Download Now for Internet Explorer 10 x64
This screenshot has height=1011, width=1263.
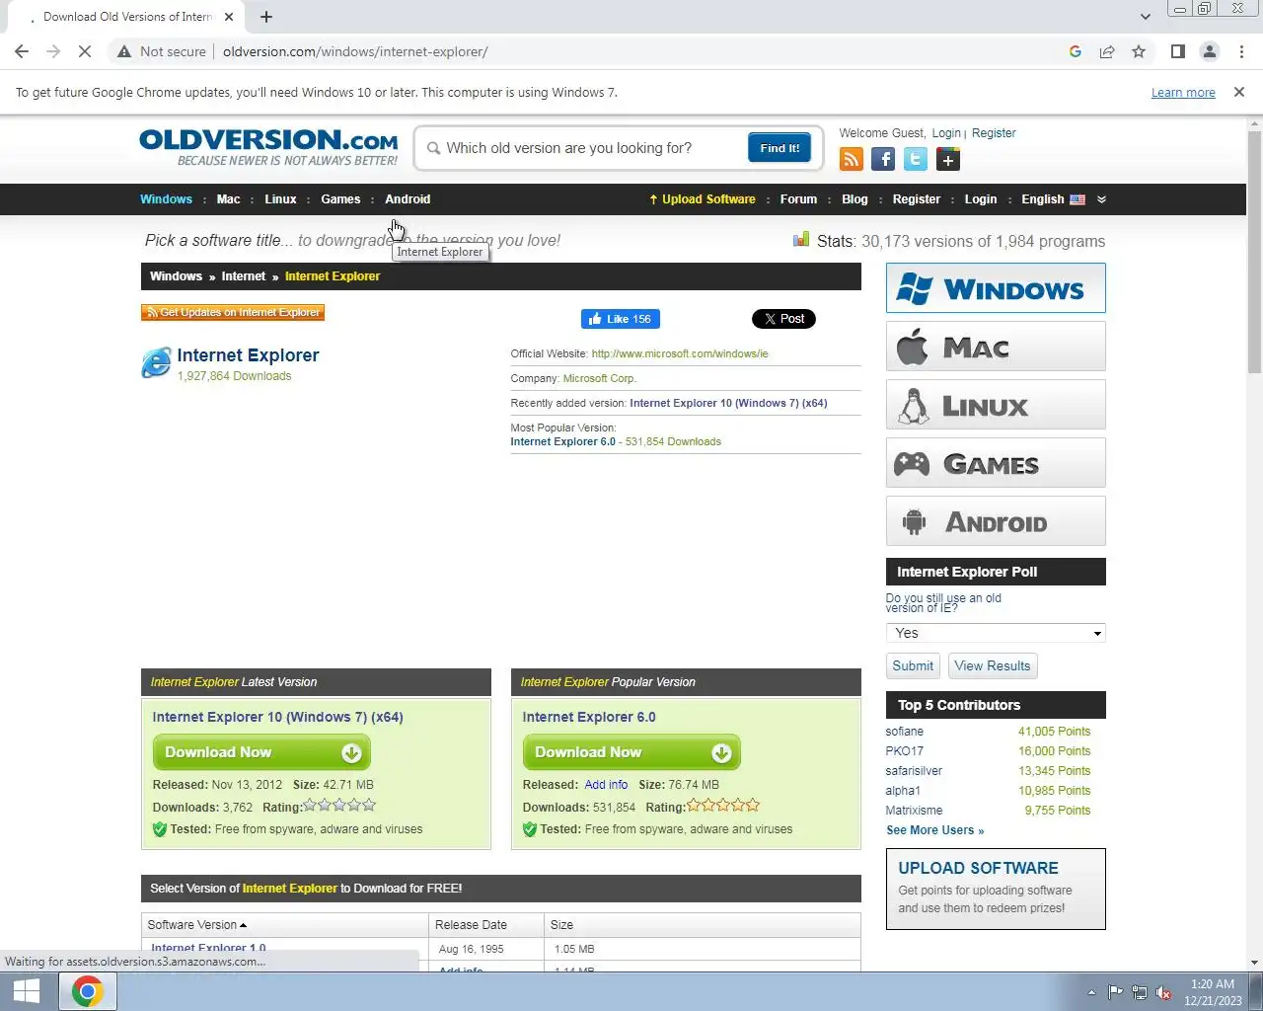(261, 752)
